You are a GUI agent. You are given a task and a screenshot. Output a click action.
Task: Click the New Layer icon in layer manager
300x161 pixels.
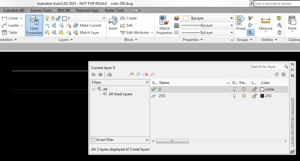pyautogui.click(x=132, y=74)
